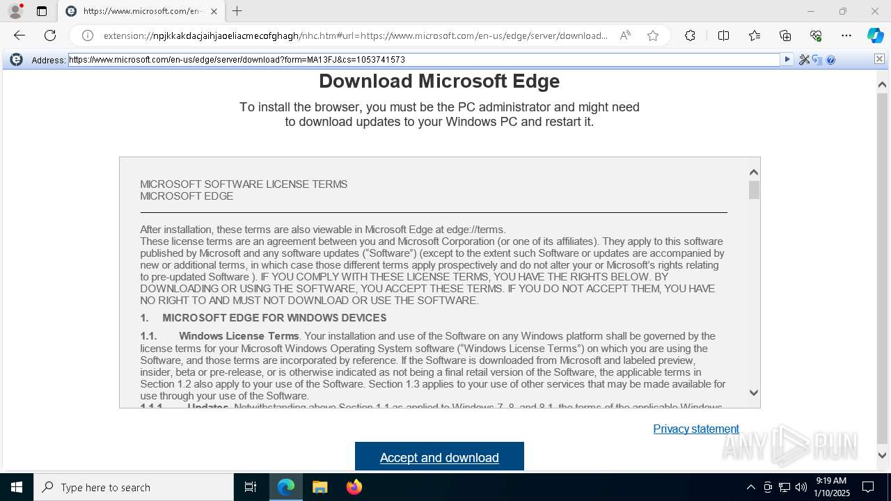The width and height of the screenshot is (891, 501).
Task: Click the page scrollbar down arrow
Action: point(882,456)
